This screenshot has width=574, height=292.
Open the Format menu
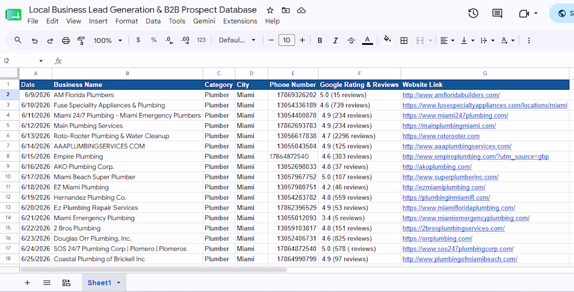click(127, 21)
